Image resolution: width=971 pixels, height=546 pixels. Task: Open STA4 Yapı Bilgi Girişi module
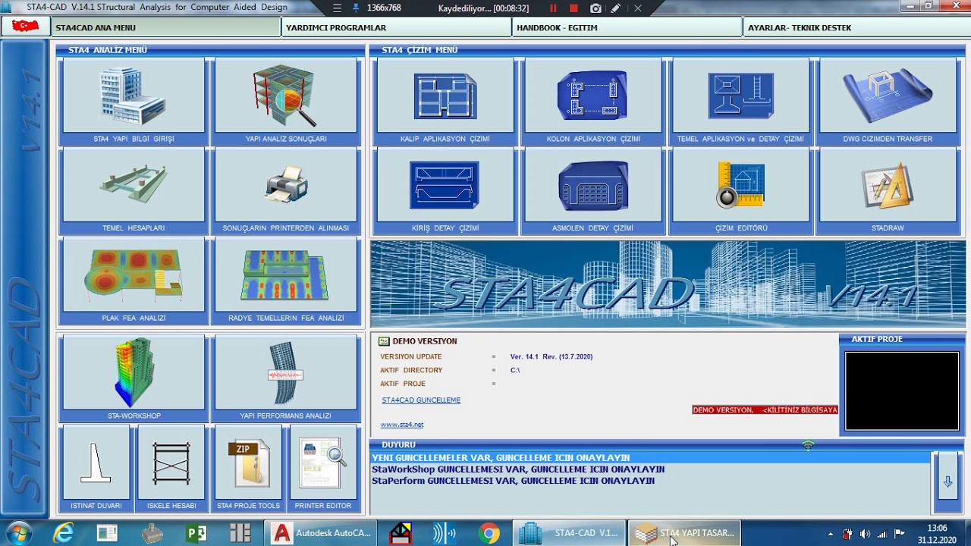click(x=134, y=102)
